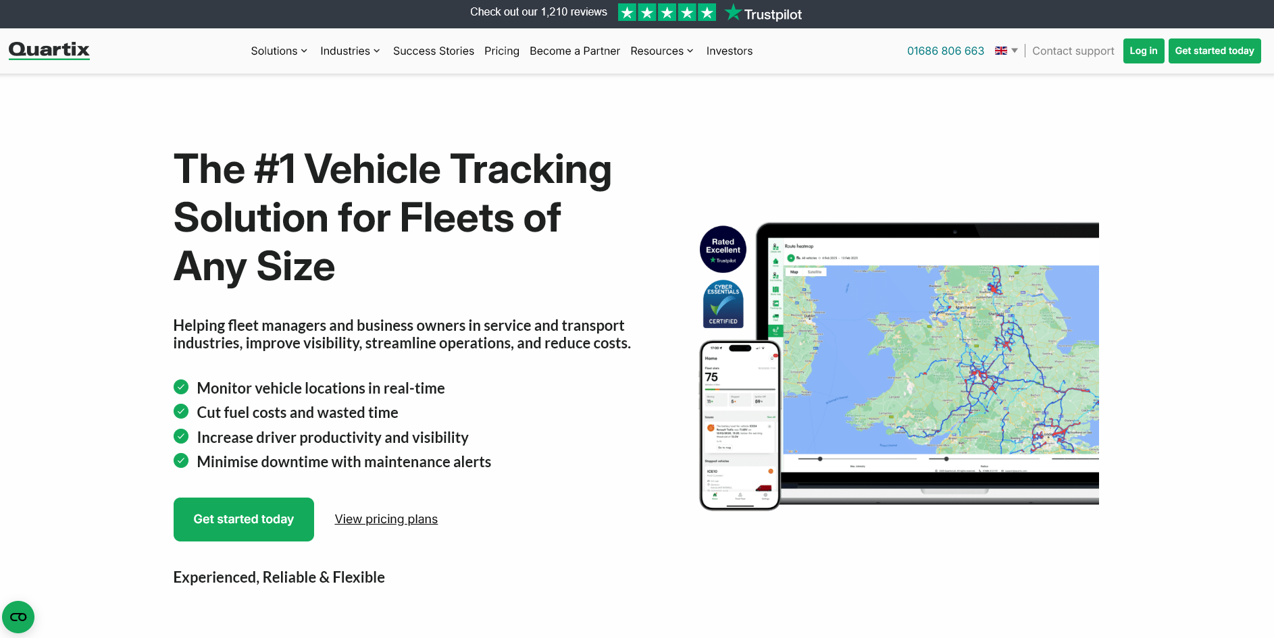Click the Rated Excellent Trustpilot badge
The image size is (1274, 638).
723,249
